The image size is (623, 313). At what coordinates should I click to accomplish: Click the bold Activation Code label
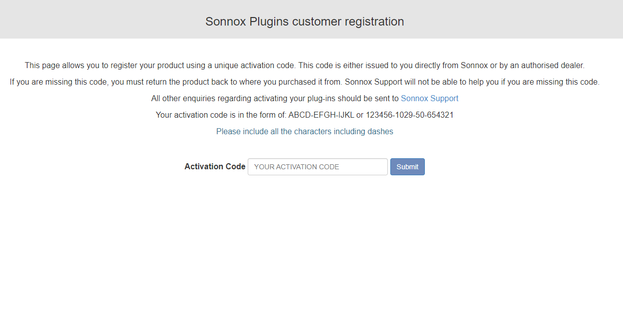215,167
